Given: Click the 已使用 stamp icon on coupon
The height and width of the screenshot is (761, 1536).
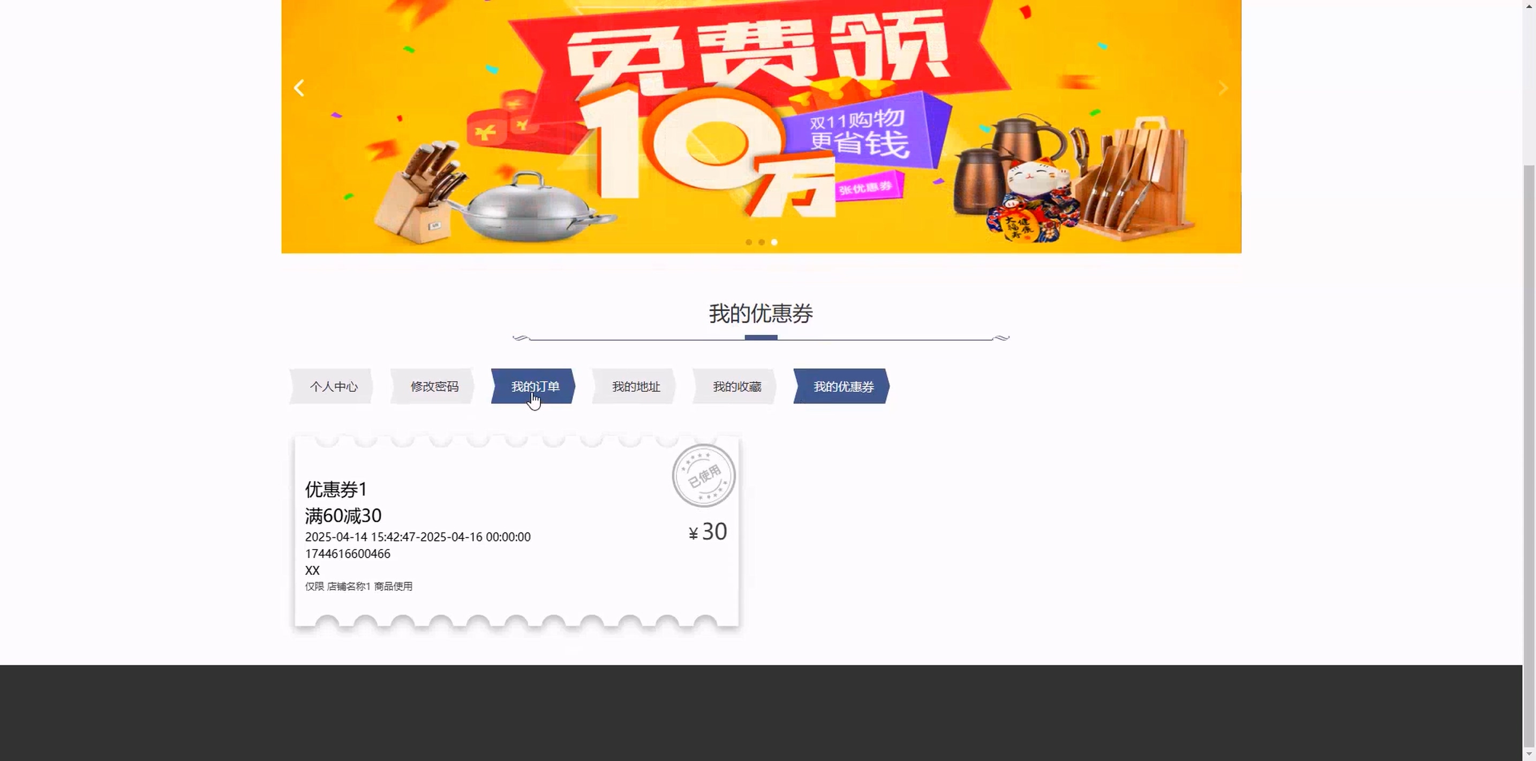Looking at the screenshot, I should 704,476.
